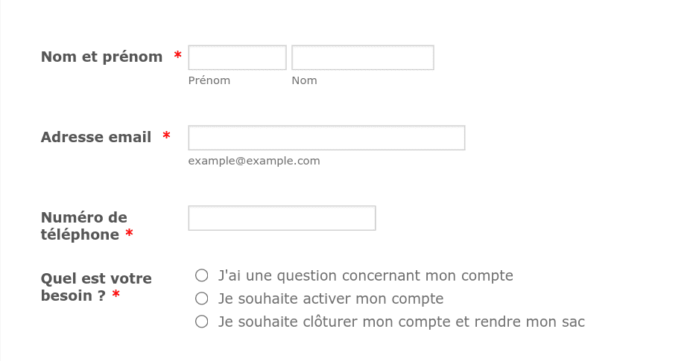
Task: Focus the Nom (last name) input box
Action: pos(362,57)
